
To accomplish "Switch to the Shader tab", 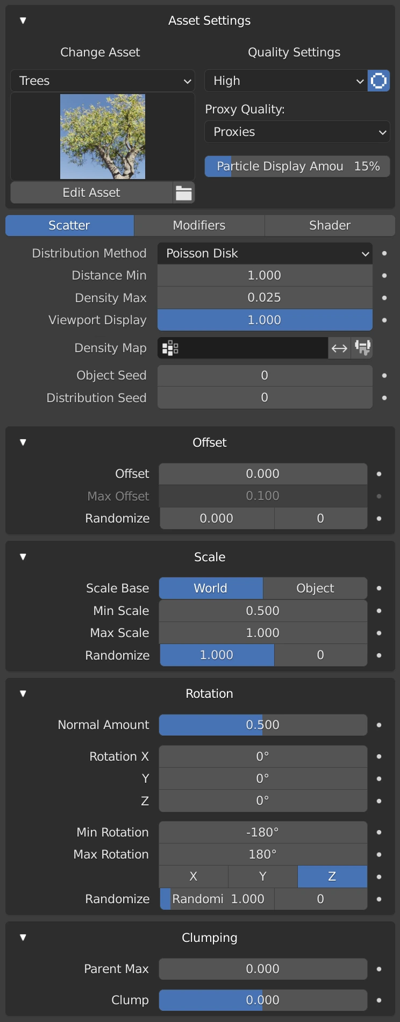I will click(330, 226).
